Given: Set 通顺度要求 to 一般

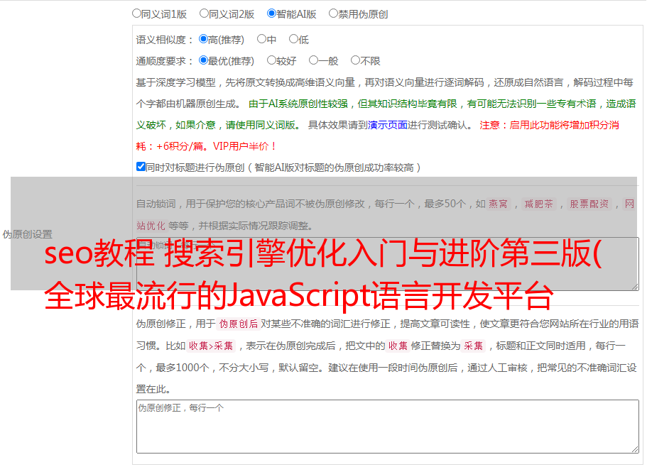Looking at the screenshot, I should [314, 60].
